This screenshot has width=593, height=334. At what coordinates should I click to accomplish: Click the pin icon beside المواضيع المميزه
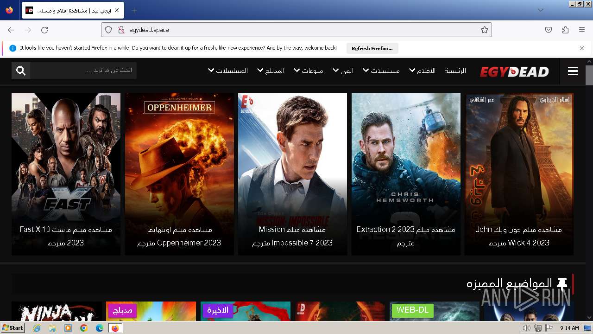pos(562,283)
